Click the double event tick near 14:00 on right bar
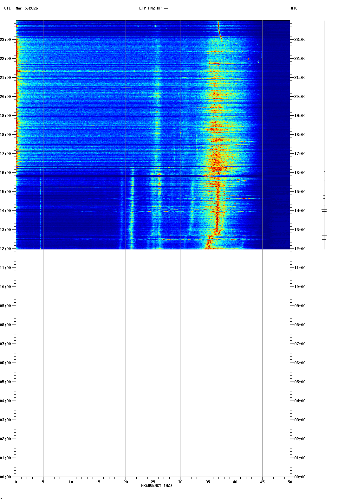 point(324,210)
